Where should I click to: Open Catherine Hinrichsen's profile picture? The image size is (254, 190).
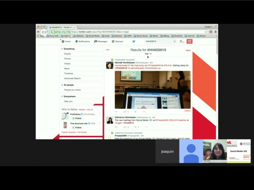click(x=110, y=120)
